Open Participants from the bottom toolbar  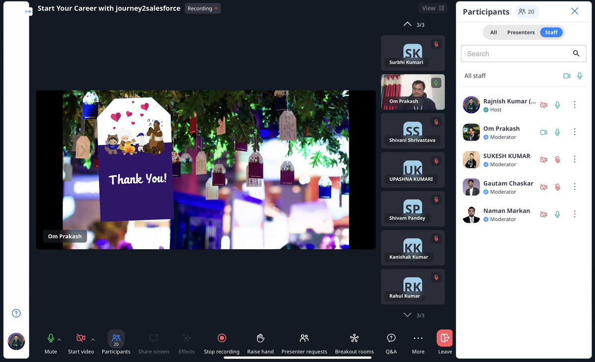tap(116, 343)
